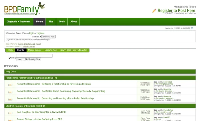Click the Please Donate menu item
The image size is (200, 121).
[35, 50]
